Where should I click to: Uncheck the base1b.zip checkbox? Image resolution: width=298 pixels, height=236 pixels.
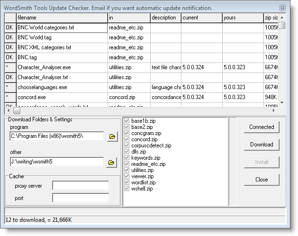point(126,121)
